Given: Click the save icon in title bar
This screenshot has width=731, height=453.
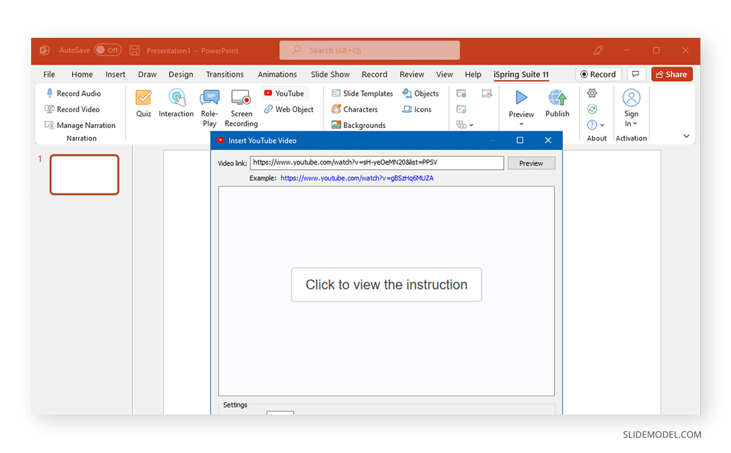Looking at the screenshot, I should [135, 51].
